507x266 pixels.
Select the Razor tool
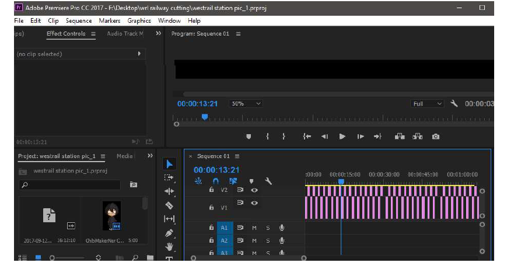pyautogui.click(x=169, y=205)
